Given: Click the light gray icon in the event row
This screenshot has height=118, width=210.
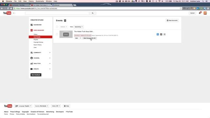Looking at the screenshot, I should [x=165, y=34].
